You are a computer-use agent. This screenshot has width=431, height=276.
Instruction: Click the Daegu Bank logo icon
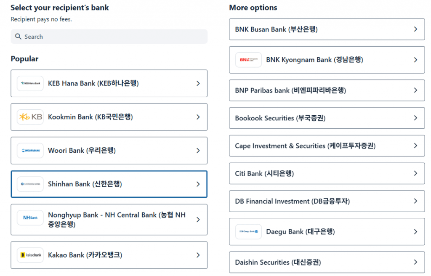click(x=248, y=231)
